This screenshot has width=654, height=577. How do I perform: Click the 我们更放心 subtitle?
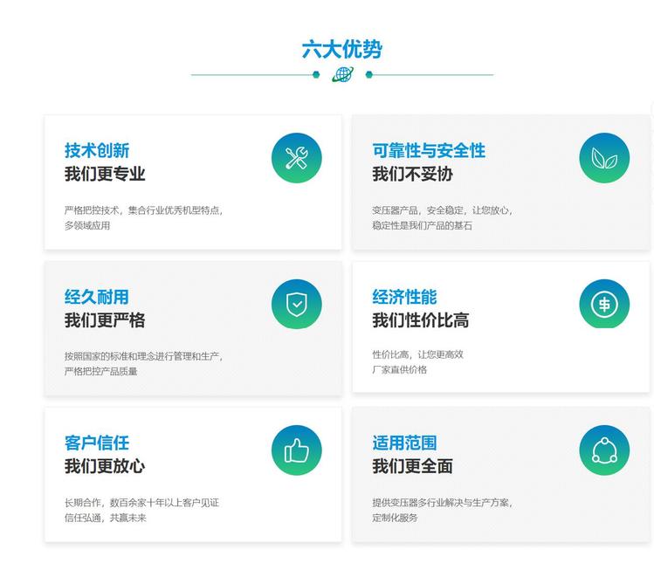point(105,466)
